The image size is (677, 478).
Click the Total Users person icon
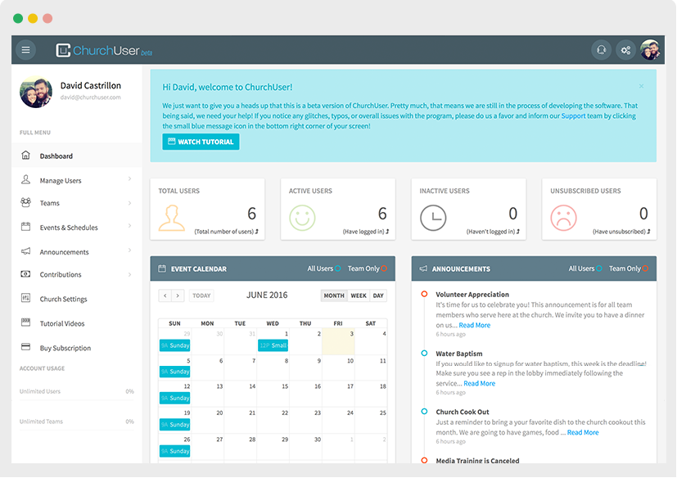[x=171, y=218]
